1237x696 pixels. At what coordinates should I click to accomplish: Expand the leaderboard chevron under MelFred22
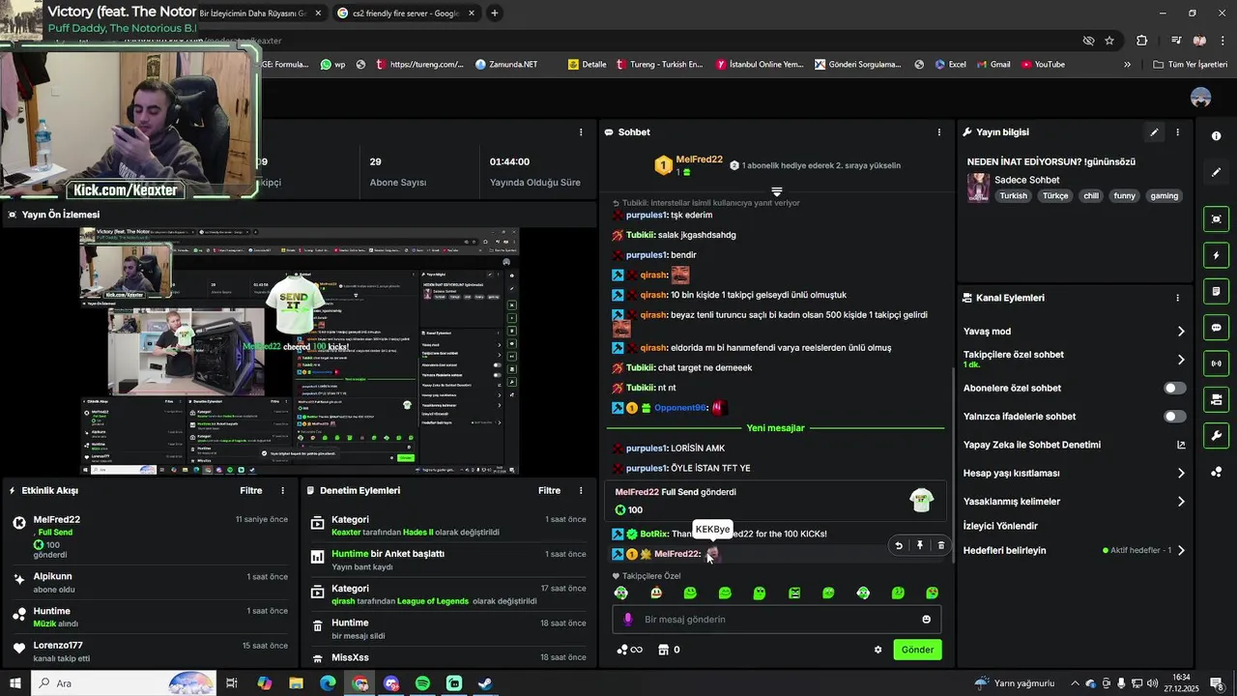tap(776, 191)
